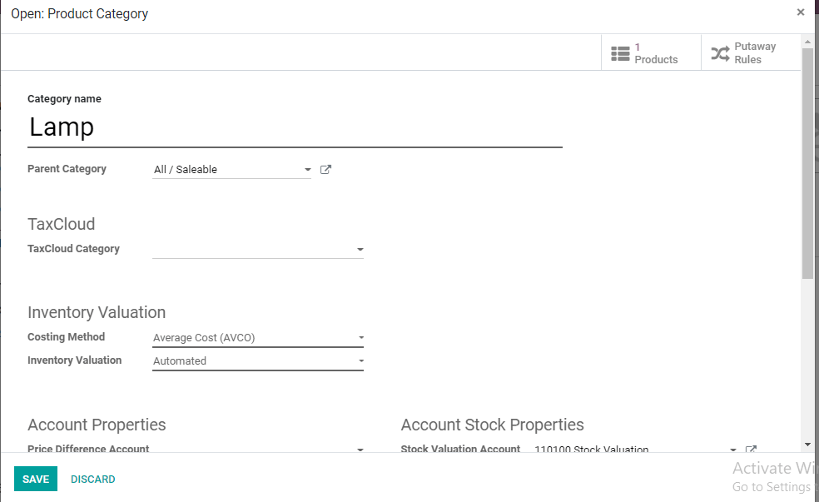
Task: Click the Category name field 'Lamp'
Action: tap(295, 127)
